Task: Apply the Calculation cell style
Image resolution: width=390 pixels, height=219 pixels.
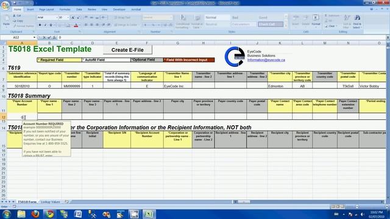Action: point(244,24)
